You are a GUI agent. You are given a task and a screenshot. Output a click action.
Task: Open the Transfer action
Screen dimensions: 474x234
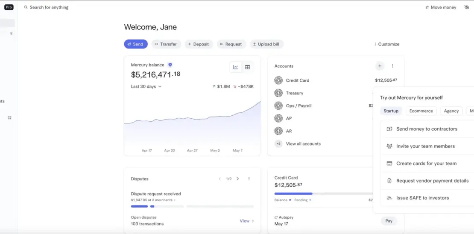click(166, 44)
